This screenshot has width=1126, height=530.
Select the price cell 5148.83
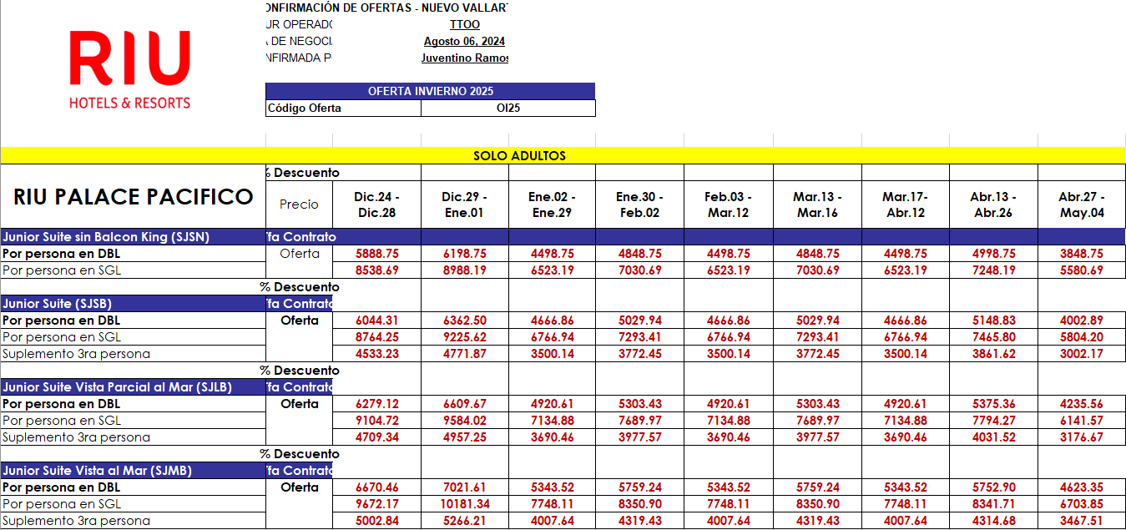coord(993,321)
